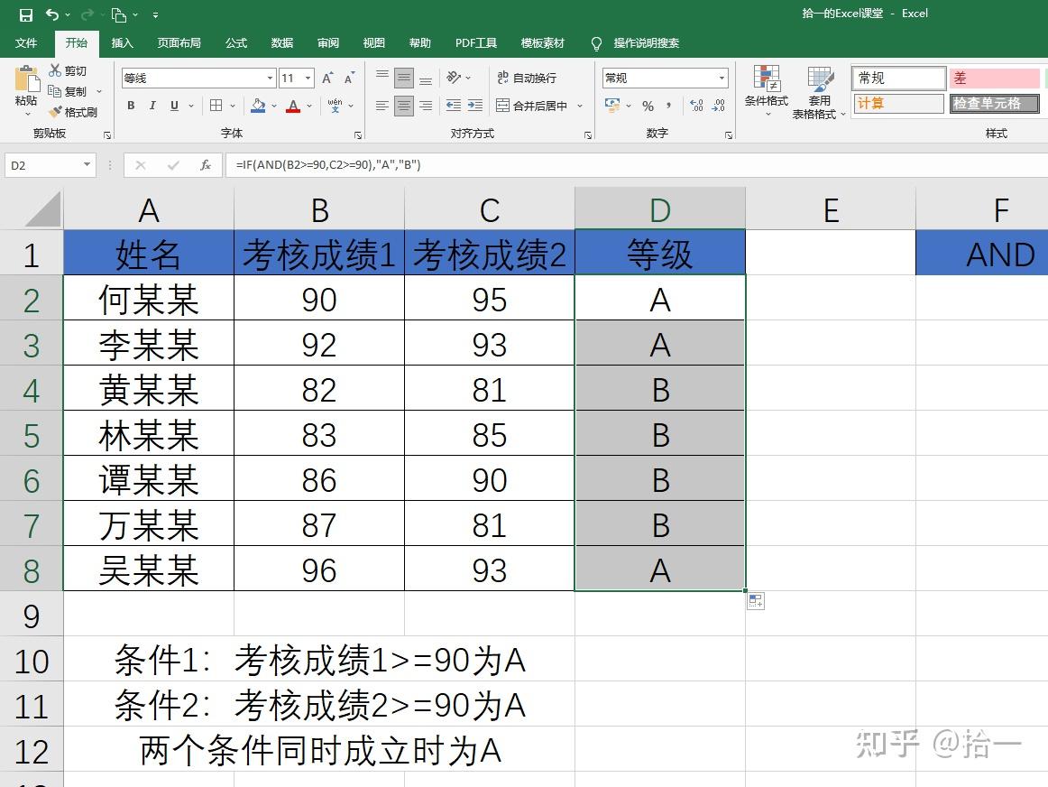This screenshot has height=787, width=1048.
Task: Switch to Review (审阅) tab
Action: click(x=328, y=42)
